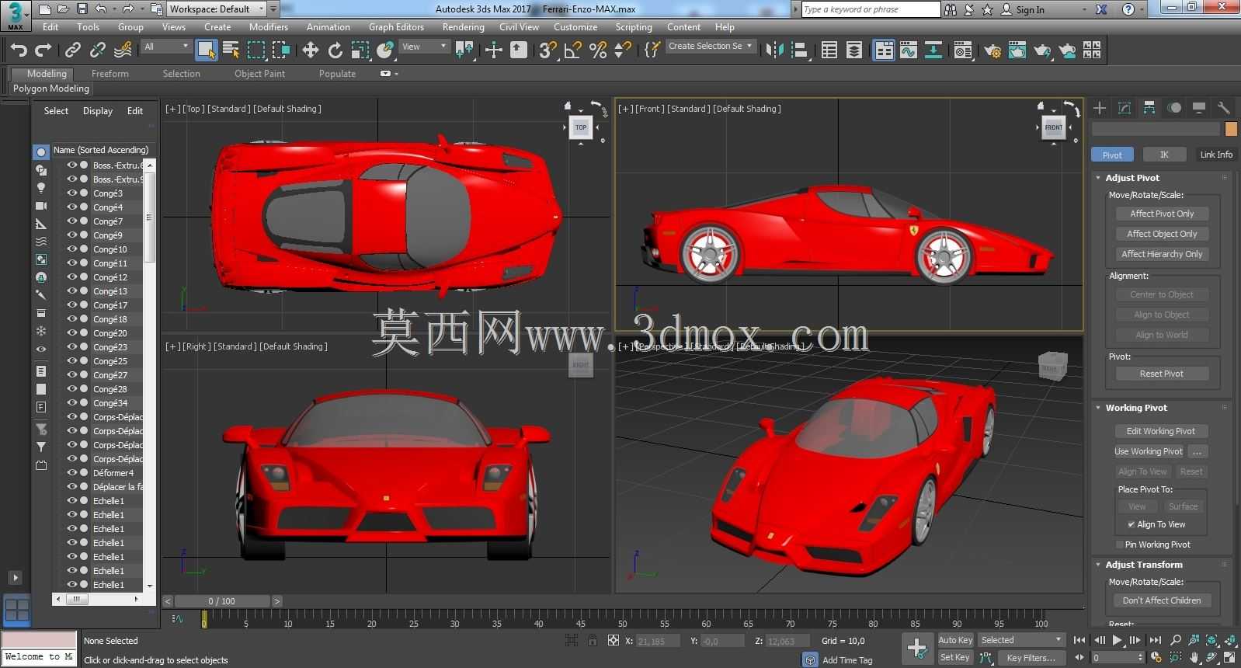Image resolution: width=1241 pixels, height=668 pixels.
Task: Activate the Unlink Selection tool
Action: point(97,50)
